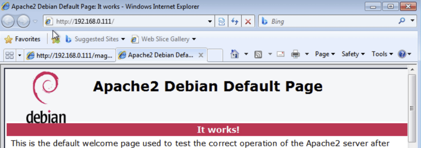Viewport: 421px width, 148px height.
Task: Open the Tools menu
Action: point(382,54)
